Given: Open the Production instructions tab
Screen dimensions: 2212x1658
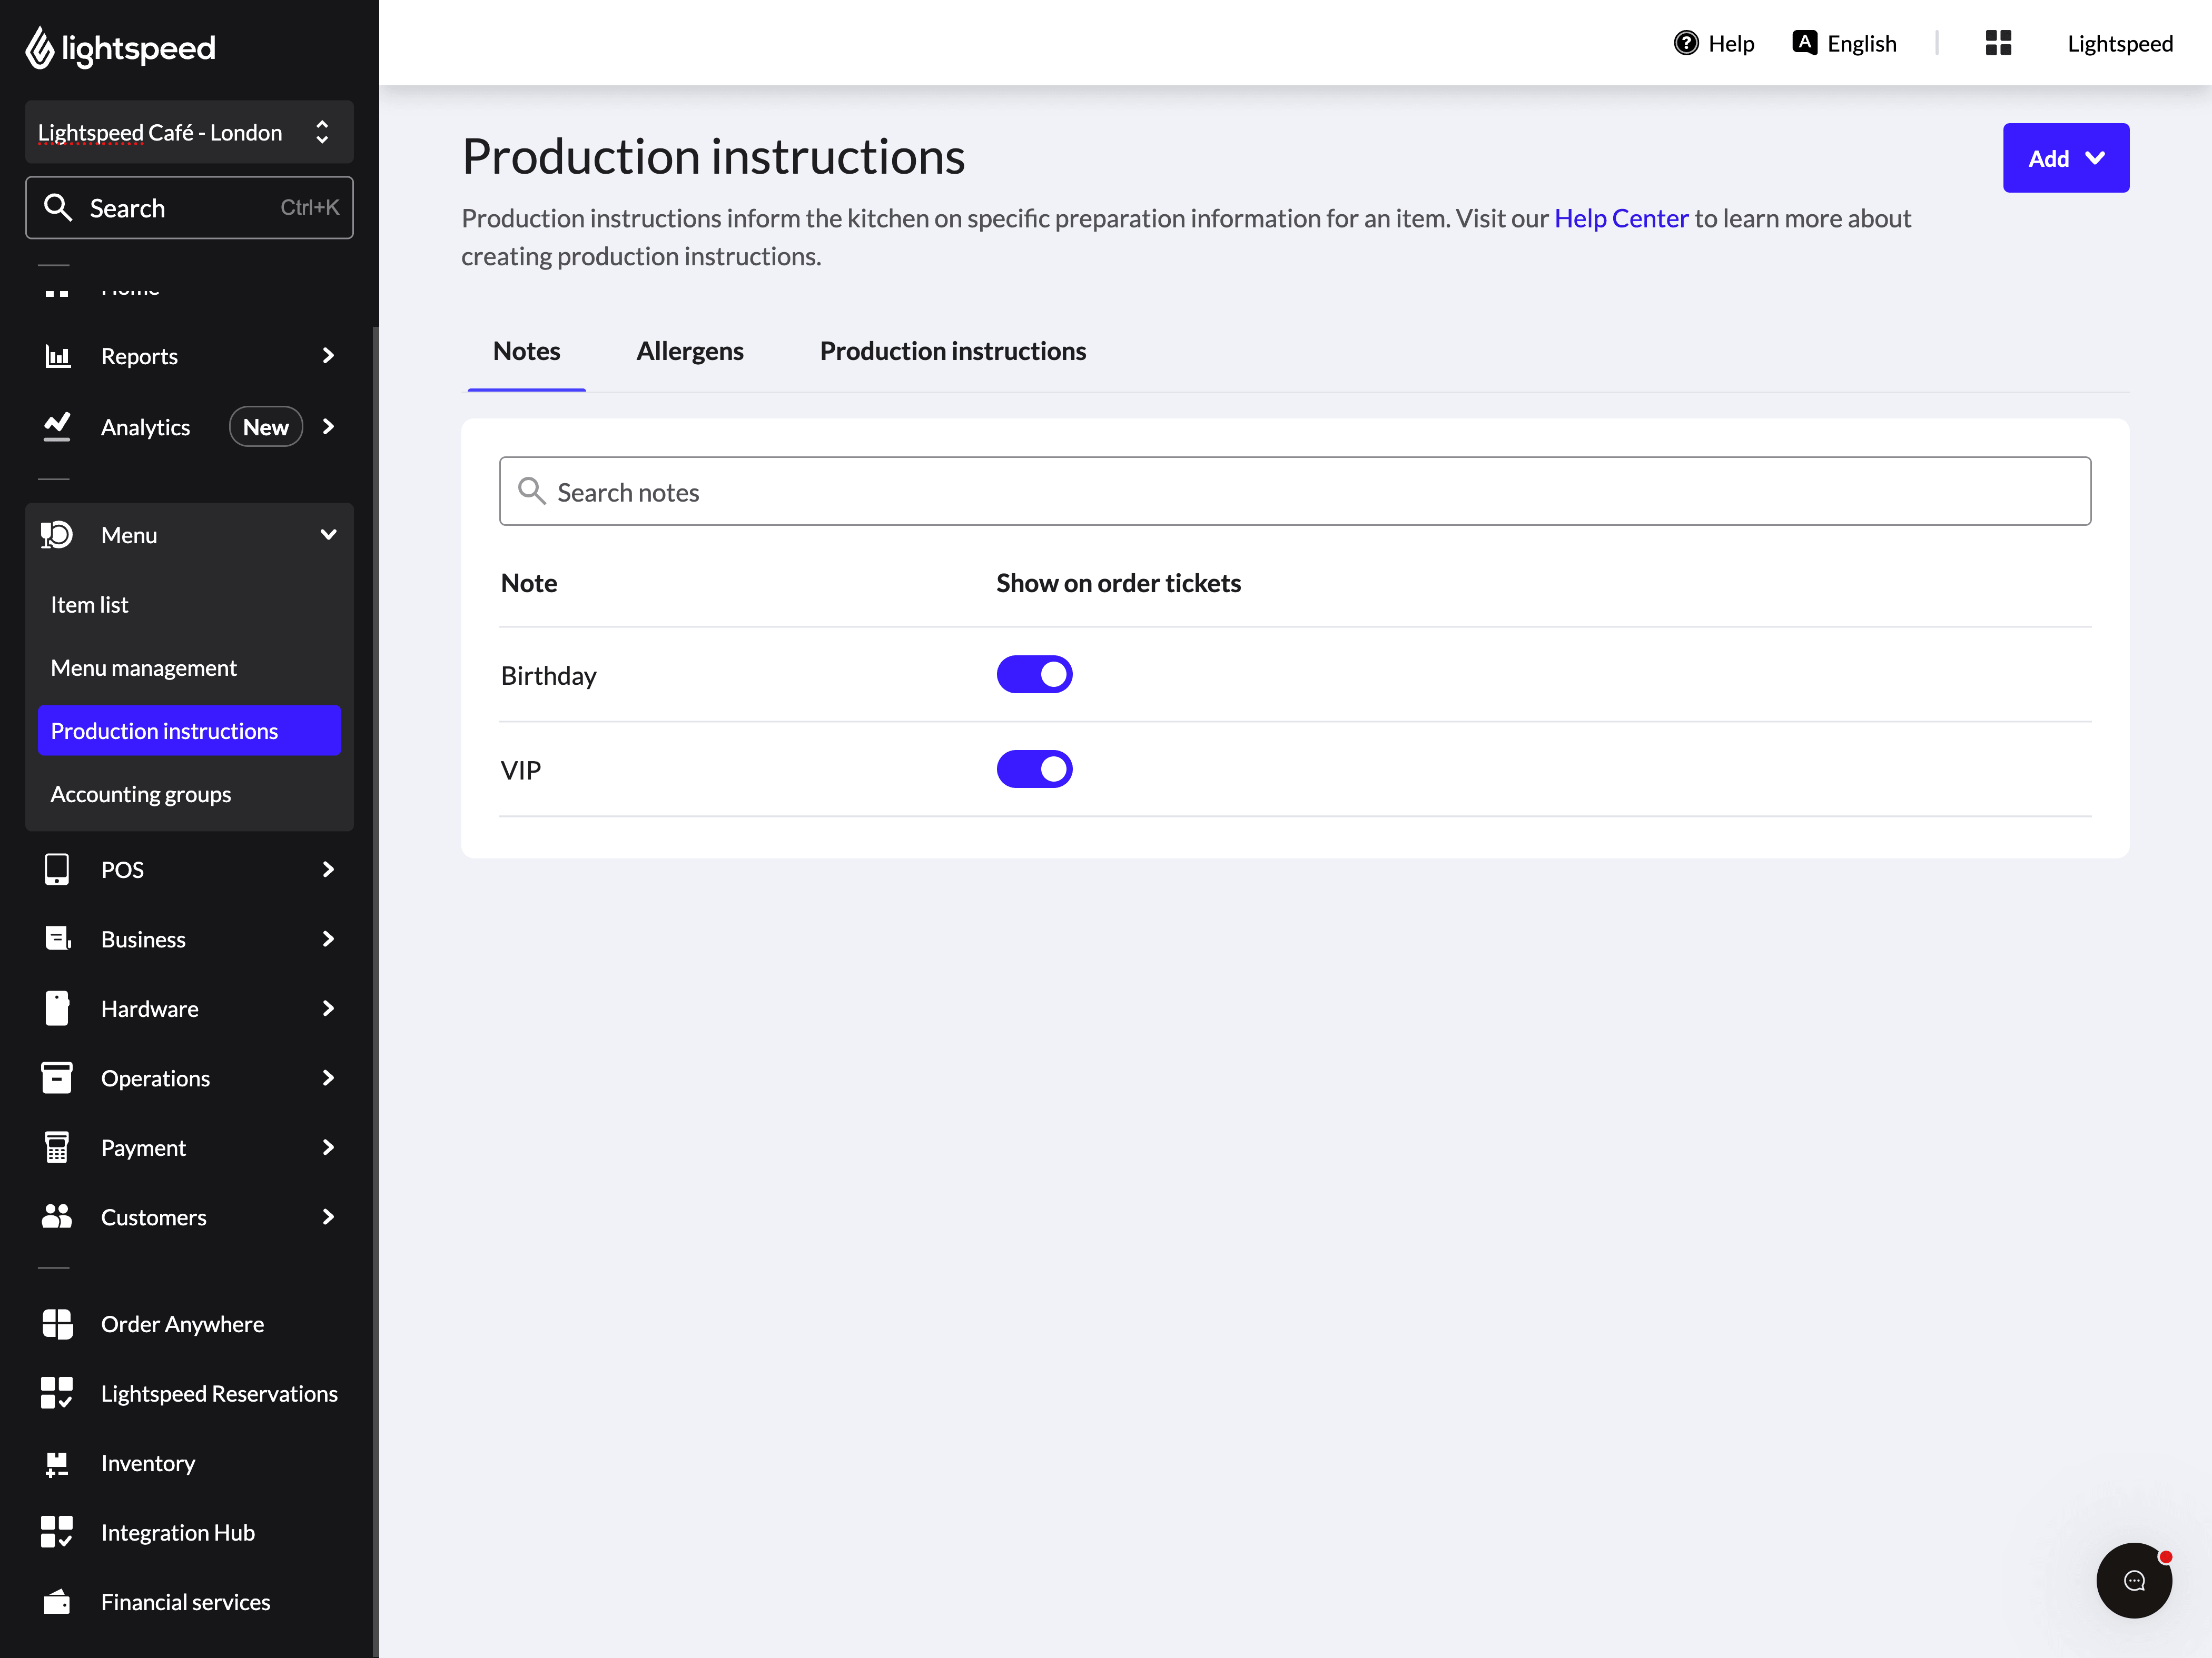Looking at the screenshot, I should click(952, 351).
